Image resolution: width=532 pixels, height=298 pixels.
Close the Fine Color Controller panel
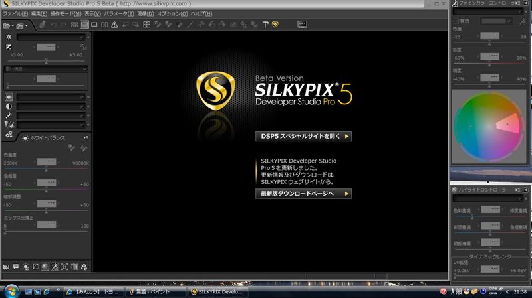pyautogui.click(x=525, y=3)
